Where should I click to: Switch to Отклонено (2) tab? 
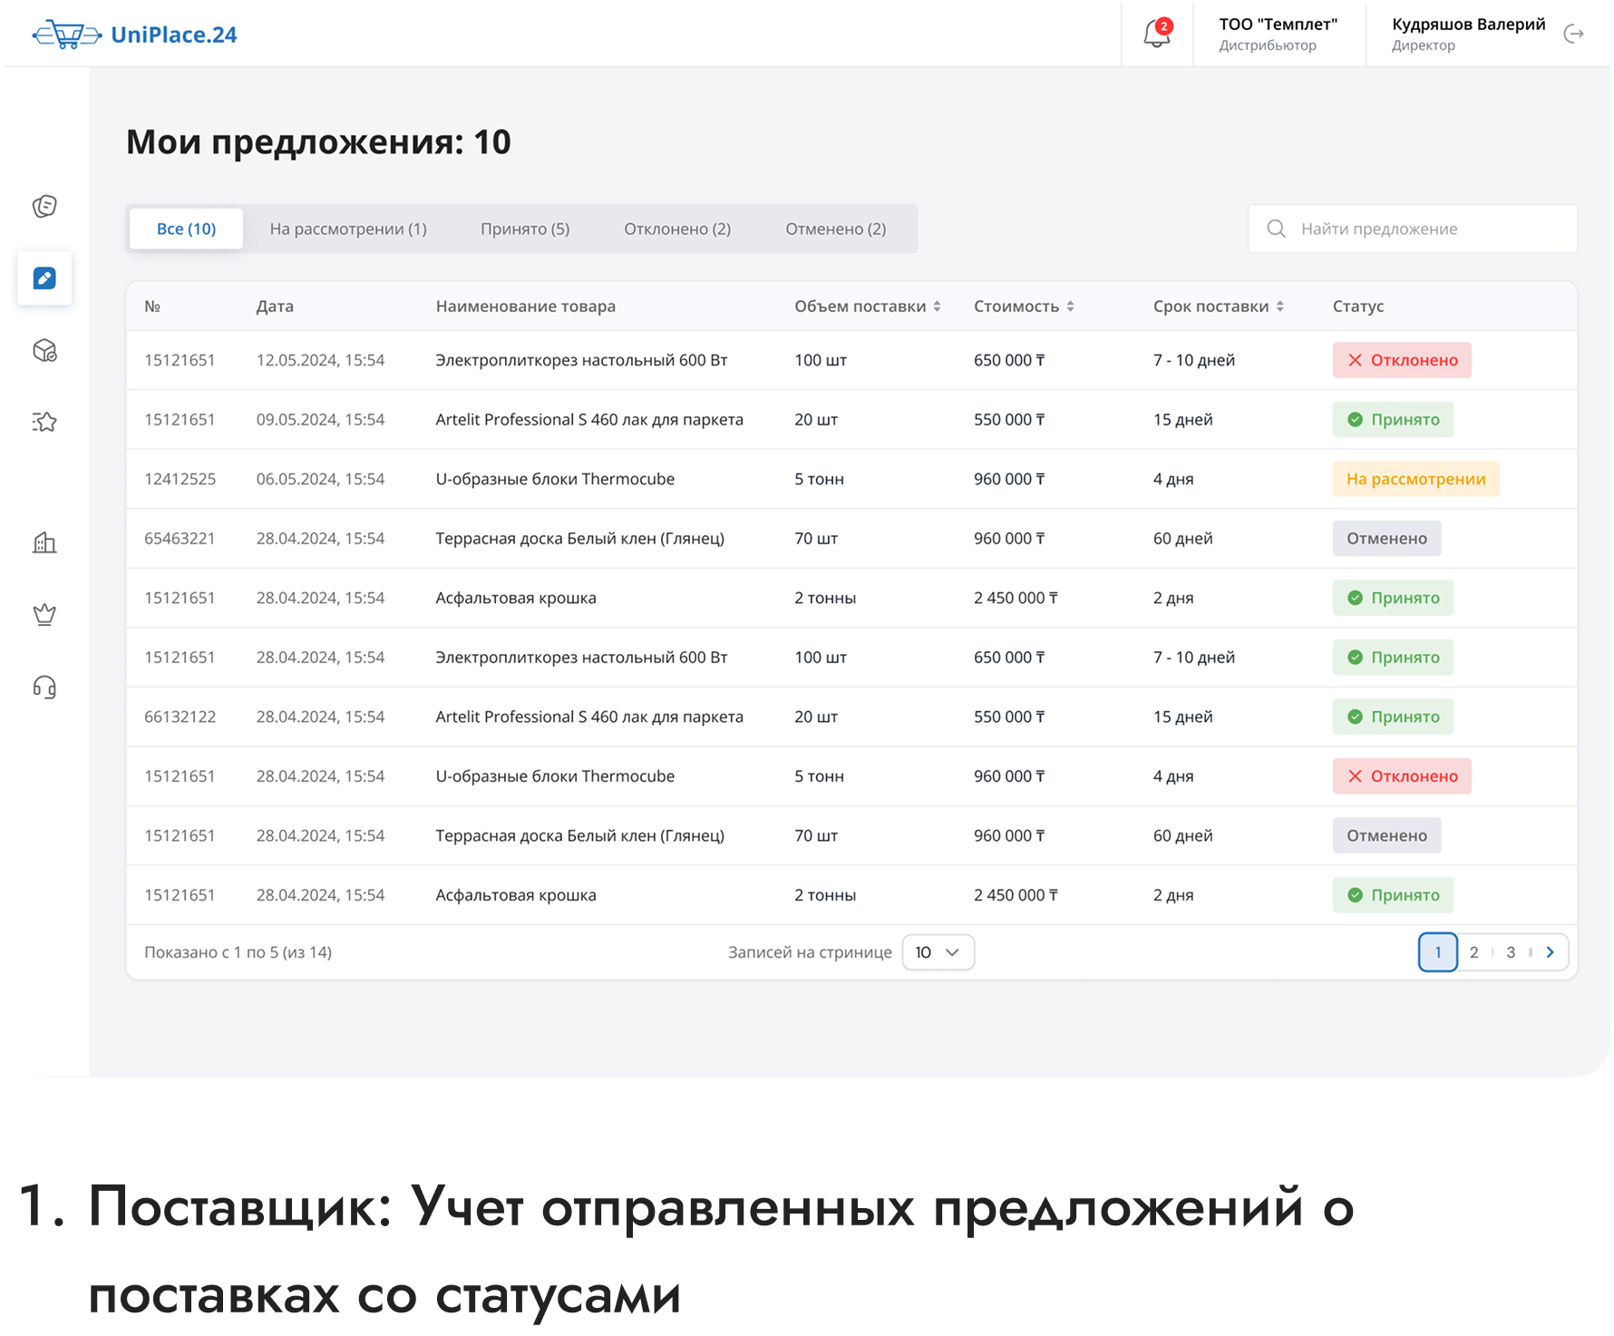(677, 229)
